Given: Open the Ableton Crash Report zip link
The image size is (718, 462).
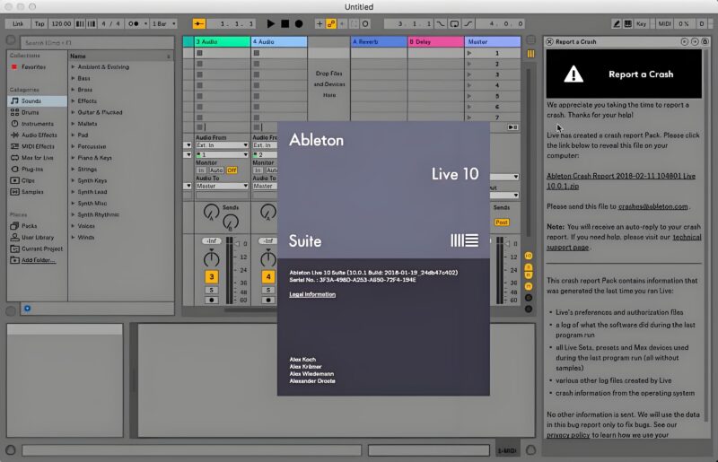Looking at the screenshot, I should (x=621, y=181).
